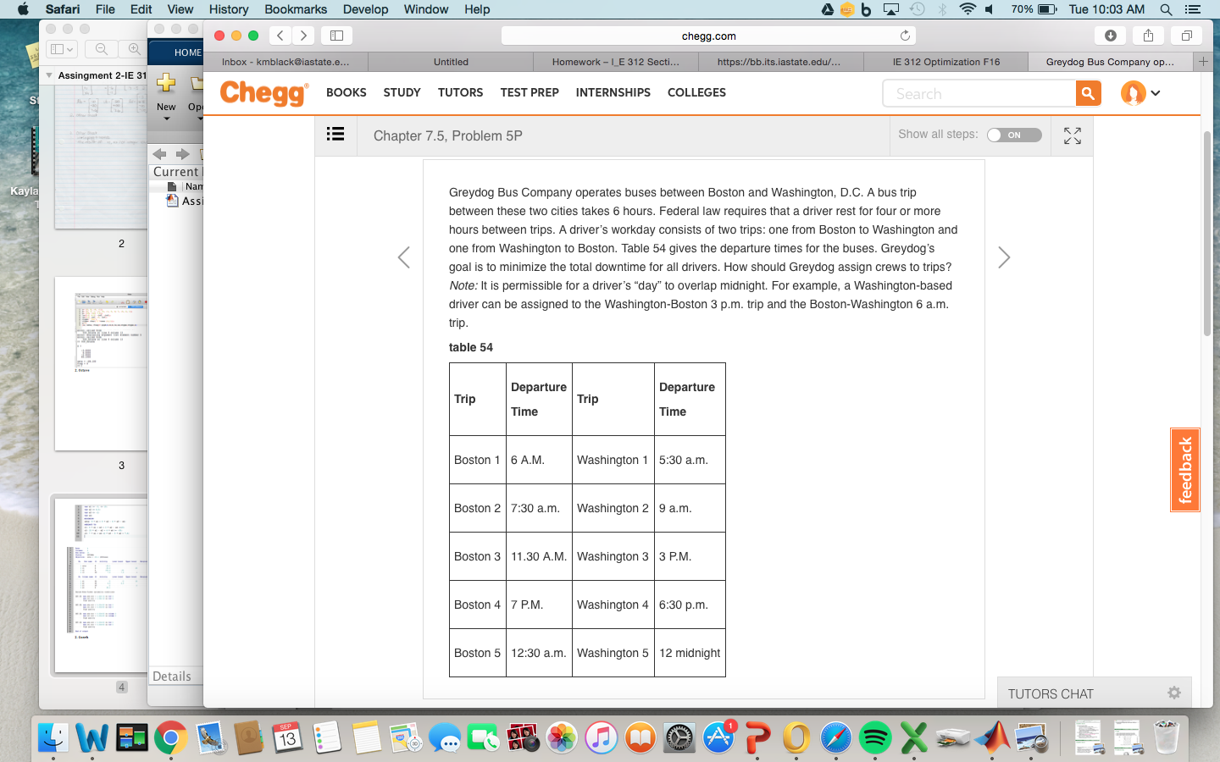This screenshot has height=762, width=1220.
Task: Open the TUTORS CHAT settings gear
Action: point(1173,693)
